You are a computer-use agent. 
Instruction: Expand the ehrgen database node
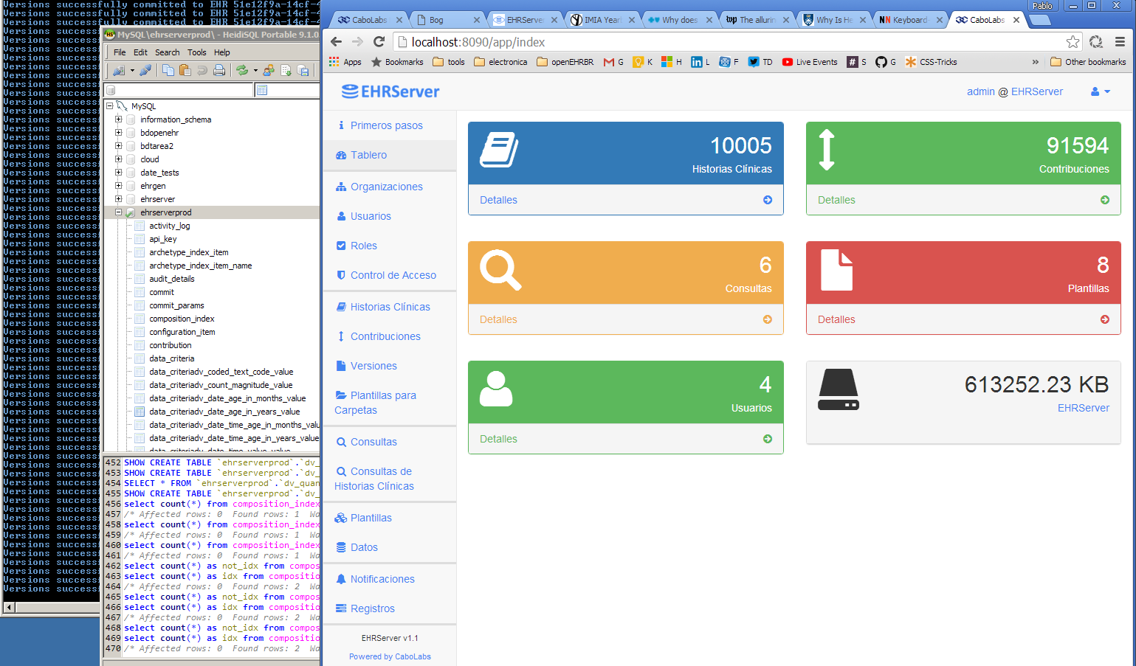[x=118, y=186]
